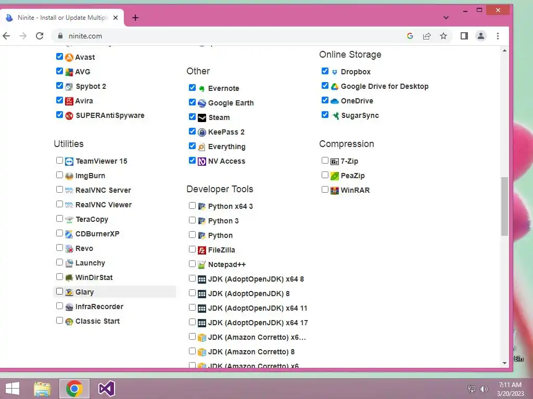Check the ImgBurn checkbox
The image size is (533, 399).
pos(59,175)
